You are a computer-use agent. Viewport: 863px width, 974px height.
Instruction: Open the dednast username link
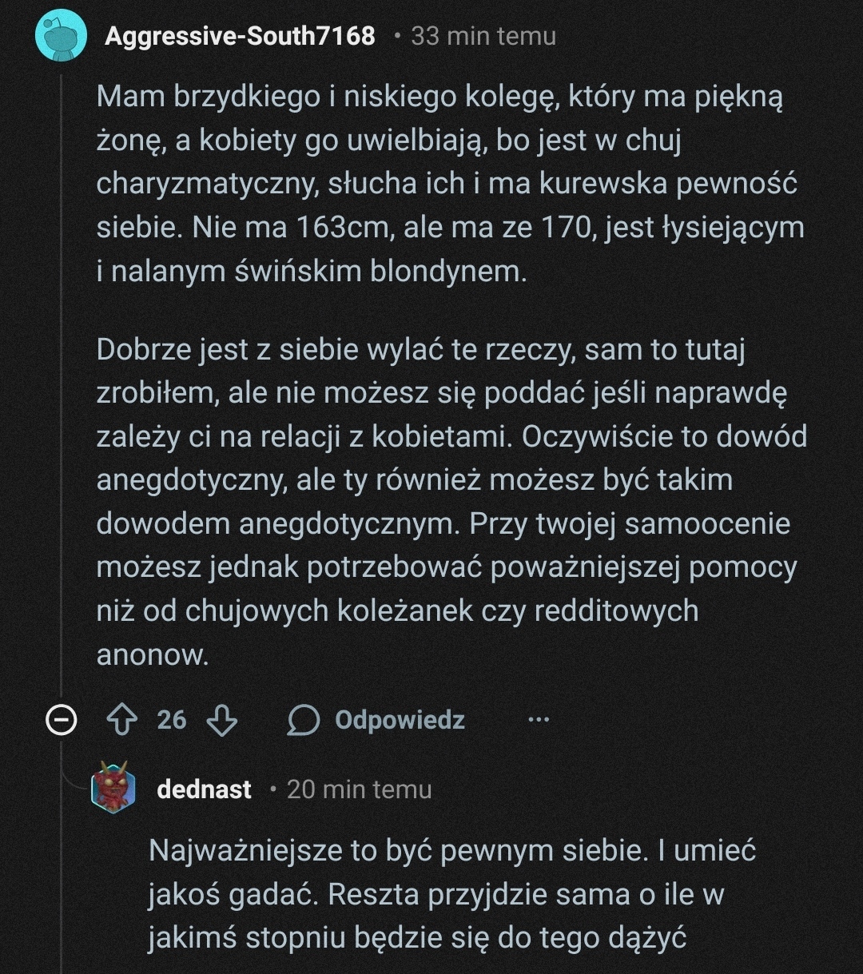point(205,789)
